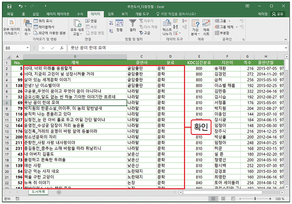This screenshot has width=292, height=204.
Task: Click the 도서목록 sheet tab
Action: [38, 192]
